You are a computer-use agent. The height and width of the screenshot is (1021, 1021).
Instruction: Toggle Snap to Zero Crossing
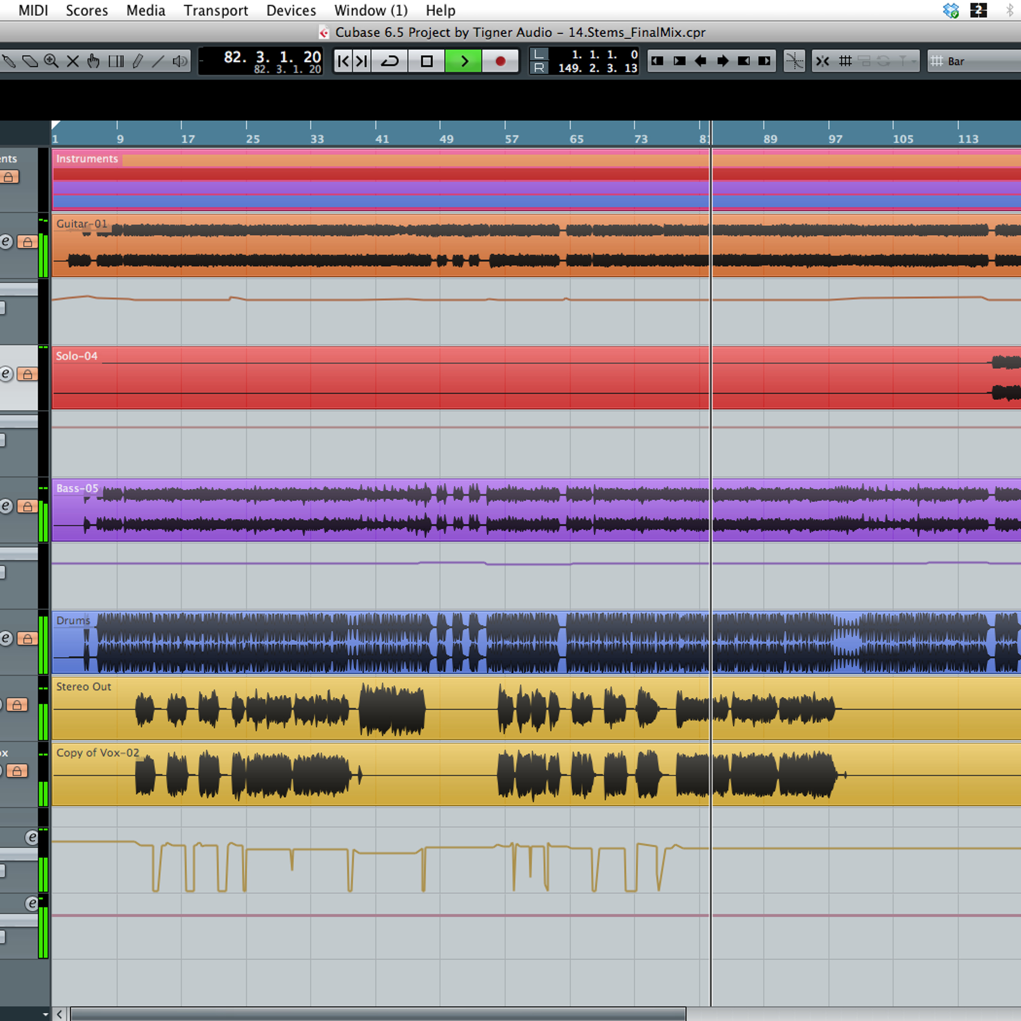pyautogui.click(x=794, y=61)
